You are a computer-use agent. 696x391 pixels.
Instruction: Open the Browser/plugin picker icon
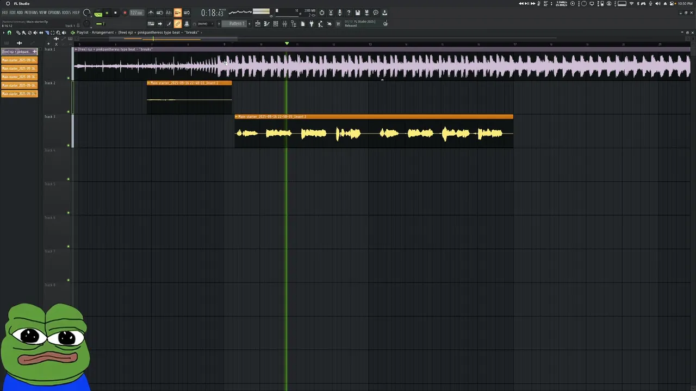click(x=294, y=23)
